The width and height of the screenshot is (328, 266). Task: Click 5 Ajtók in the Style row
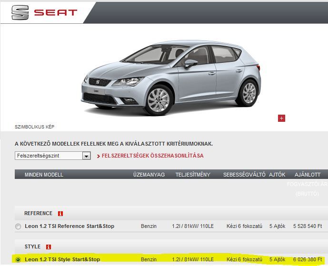pos(278,259)
